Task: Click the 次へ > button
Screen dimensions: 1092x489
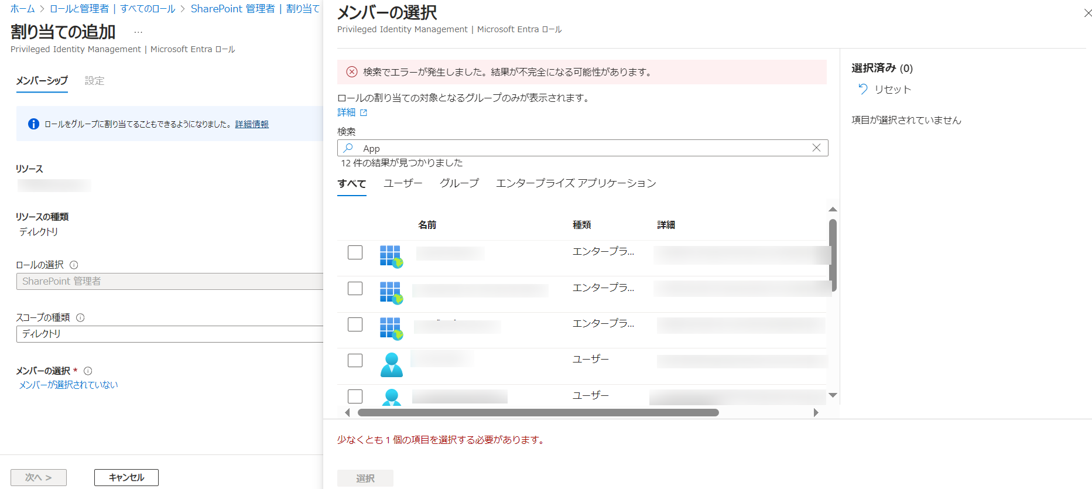Action: click(x=39, y=477)
